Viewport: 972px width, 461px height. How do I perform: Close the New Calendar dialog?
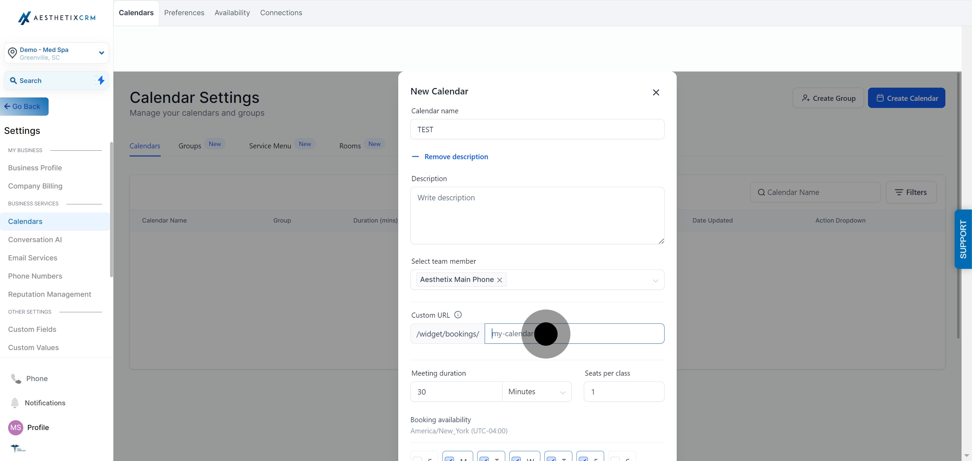656,92
